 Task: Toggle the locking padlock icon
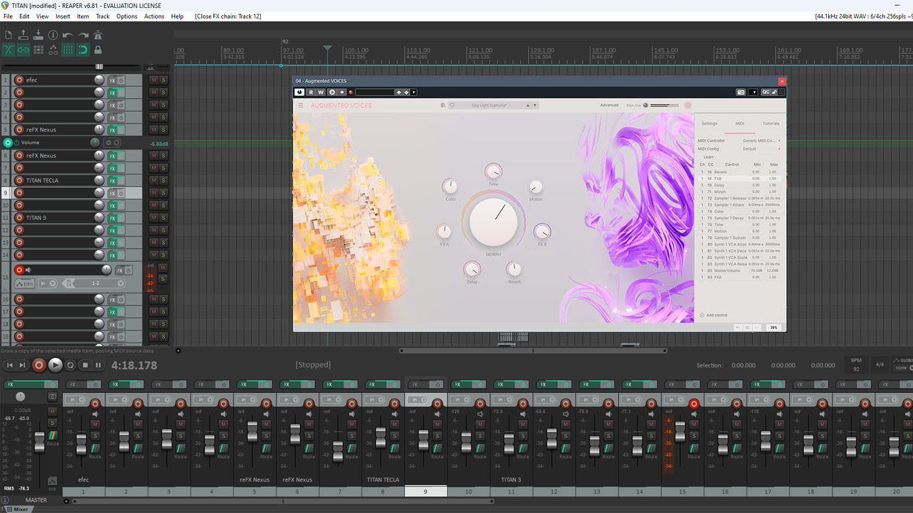(x=98, y=49)
